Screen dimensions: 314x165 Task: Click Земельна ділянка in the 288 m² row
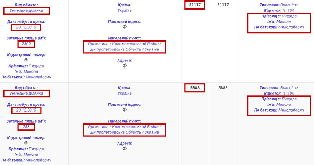point(26,93)
